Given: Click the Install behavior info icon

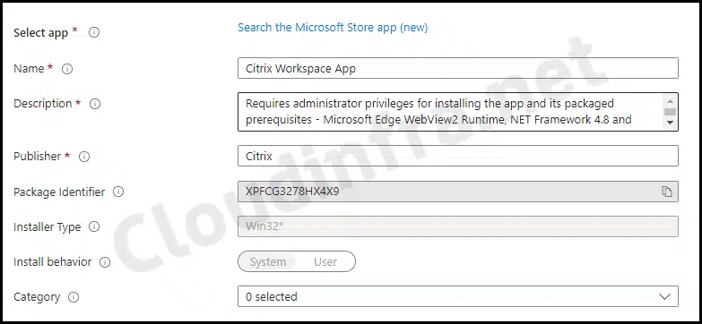Looking at the screenshot, I should [105, 262].
